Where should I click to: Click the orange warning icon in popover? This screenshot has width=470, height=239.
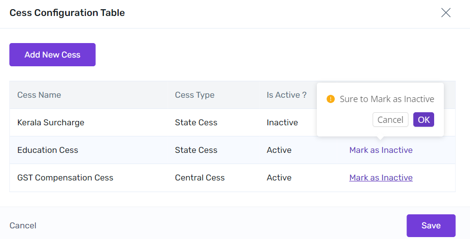pos(331,99)
